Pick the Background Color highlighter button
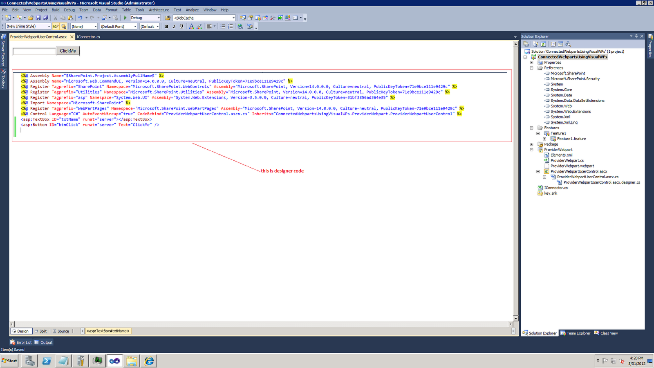This screenshot has width=654, height=368. (x=199, y=27)
